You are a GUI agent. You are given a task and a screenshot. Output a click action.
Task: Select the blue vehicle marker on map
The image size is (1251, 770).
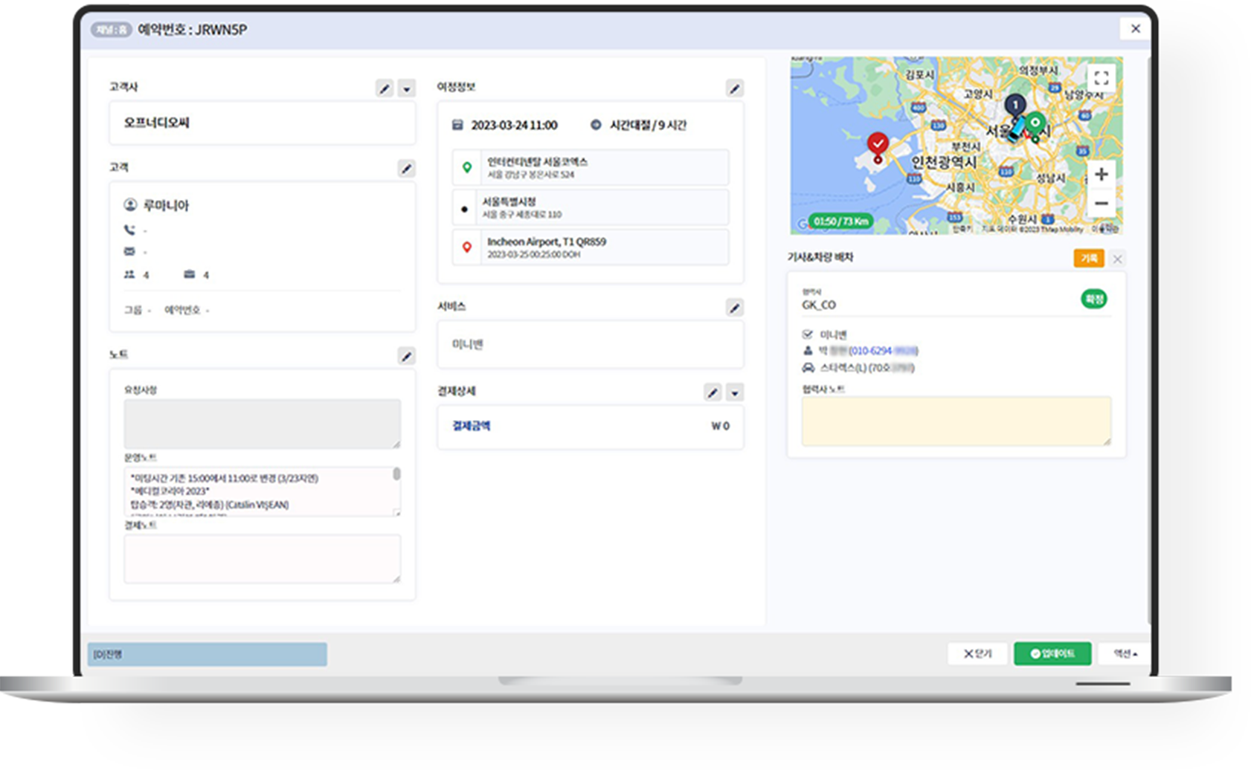point(1017,129)
